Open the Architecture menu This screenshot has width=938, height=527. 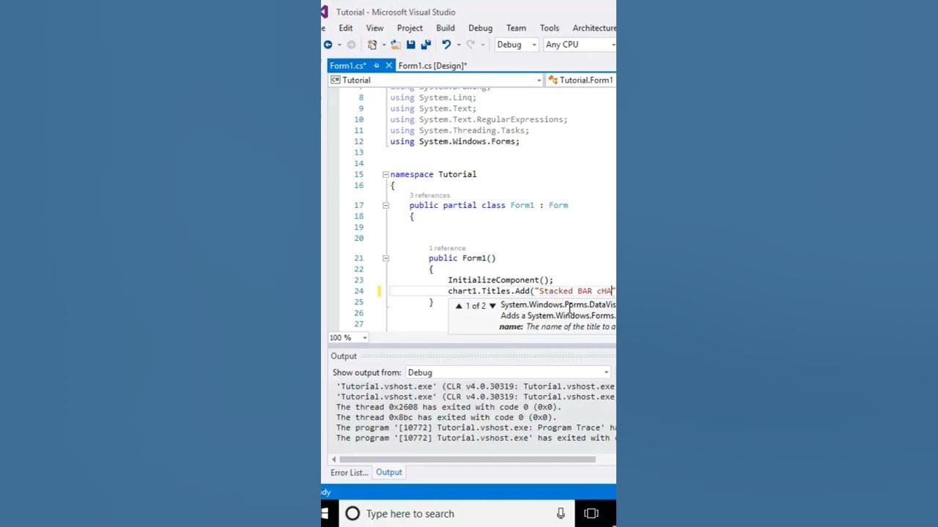click(x=594, y=28)
